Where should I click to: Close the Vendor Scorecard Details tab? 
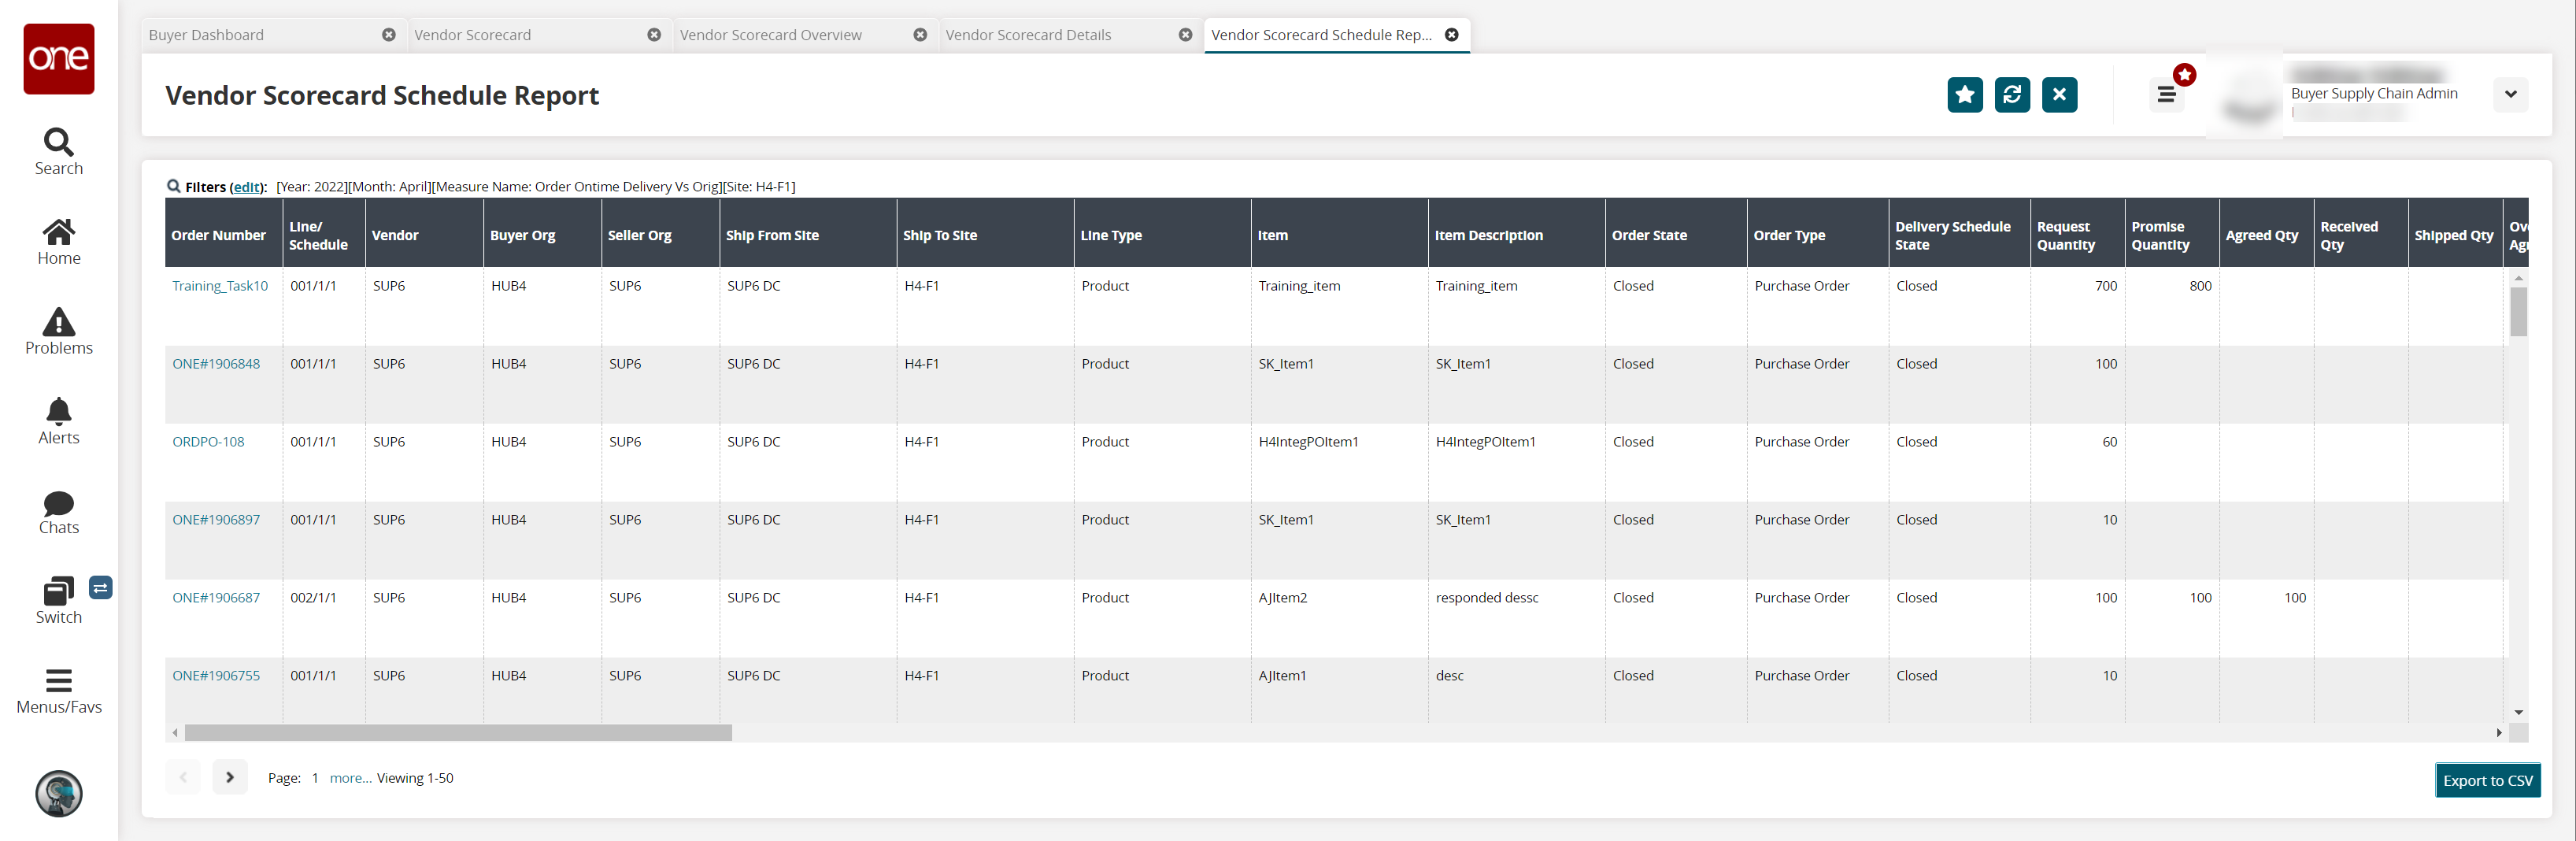(1185, 35)
